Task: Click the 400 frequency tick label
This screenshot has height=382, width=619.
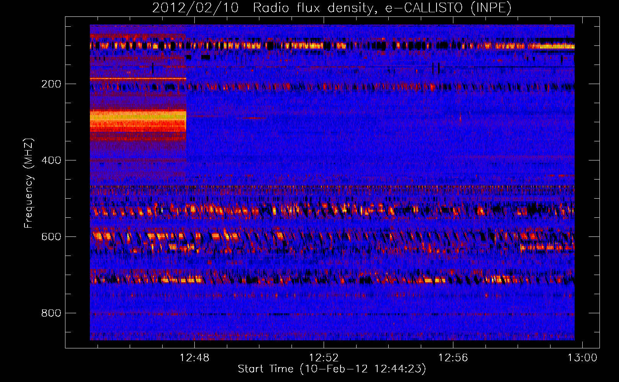Action: (51, 160)
